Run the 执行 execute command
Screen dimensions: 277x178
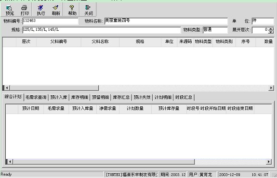pyautogui.click(x=40, y=10)
